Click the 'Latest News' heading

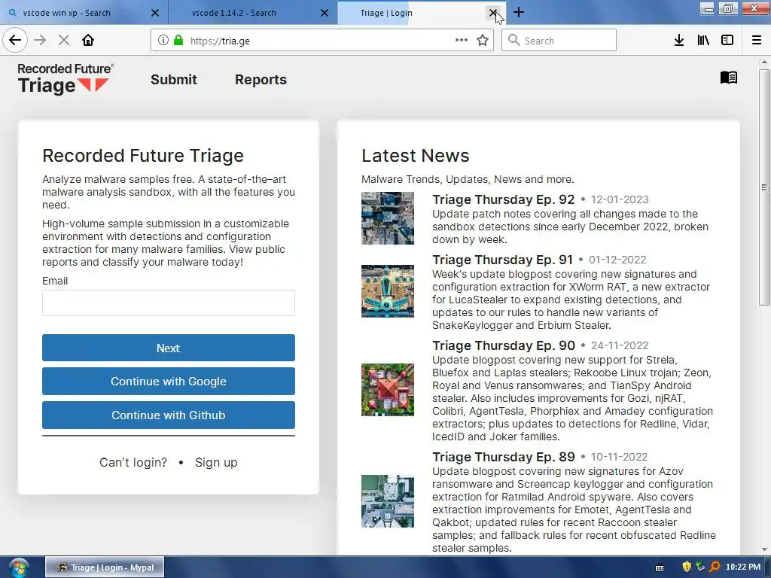(x=416, y=156)
